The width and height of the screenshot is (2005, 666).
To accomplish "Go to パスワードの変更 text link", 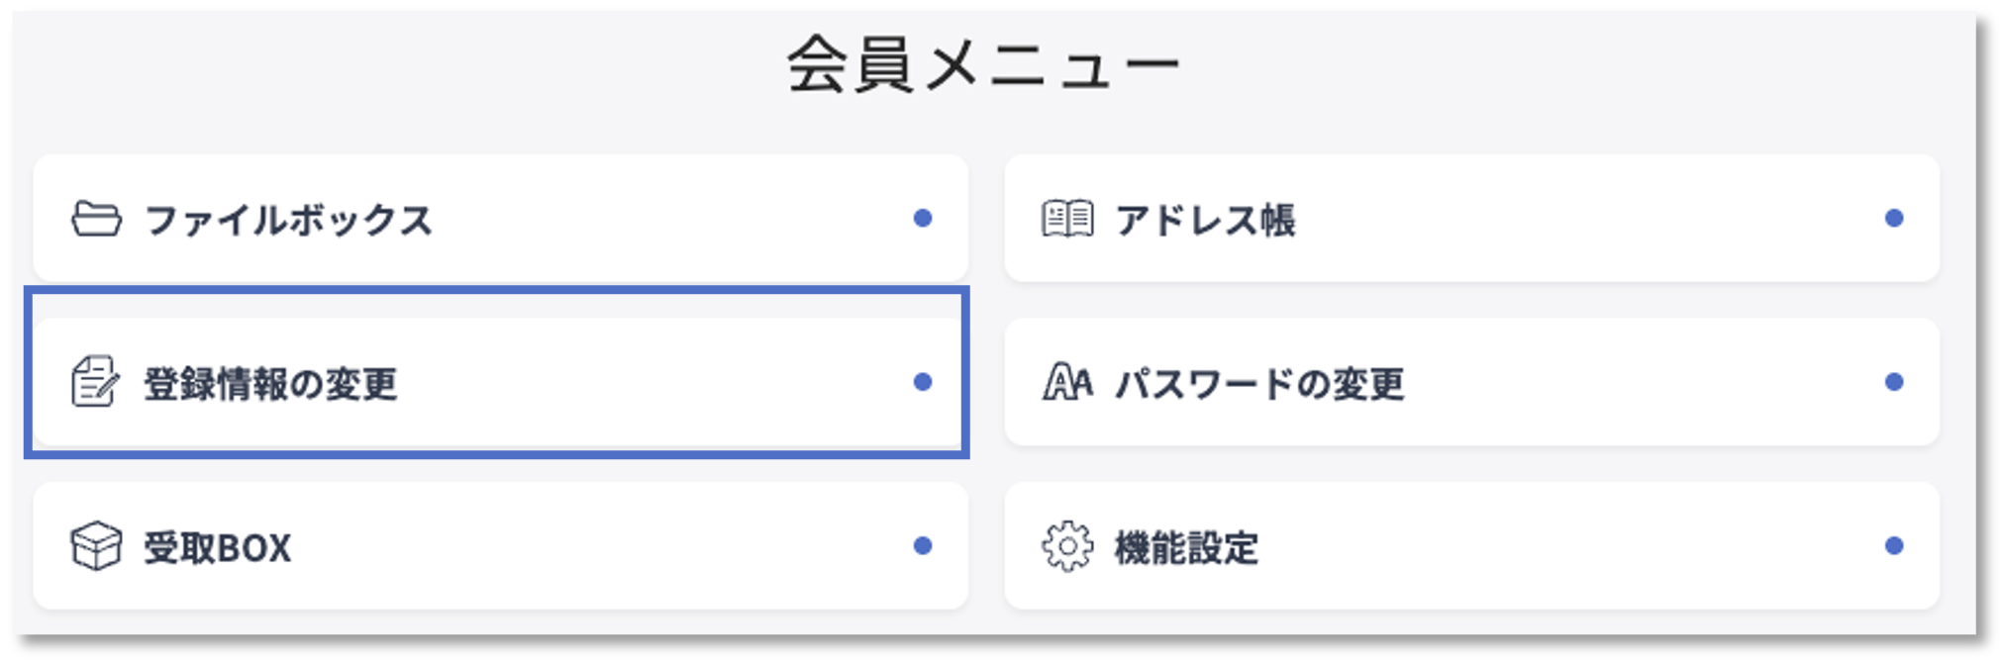I will [1259, 384].
